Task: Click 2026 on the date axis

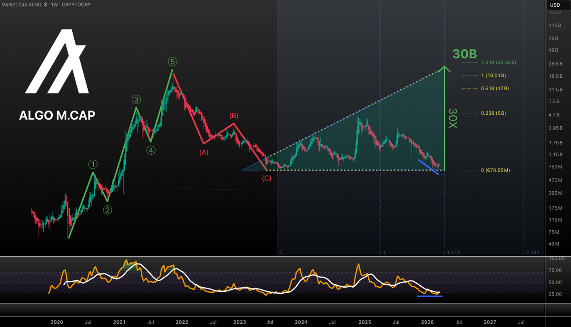Action: click(427, 322)
